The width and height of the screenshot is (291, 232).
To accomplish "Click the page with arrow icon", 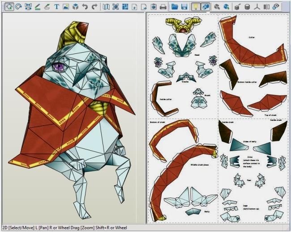I will pyautogui.click(x=144, y=7).
